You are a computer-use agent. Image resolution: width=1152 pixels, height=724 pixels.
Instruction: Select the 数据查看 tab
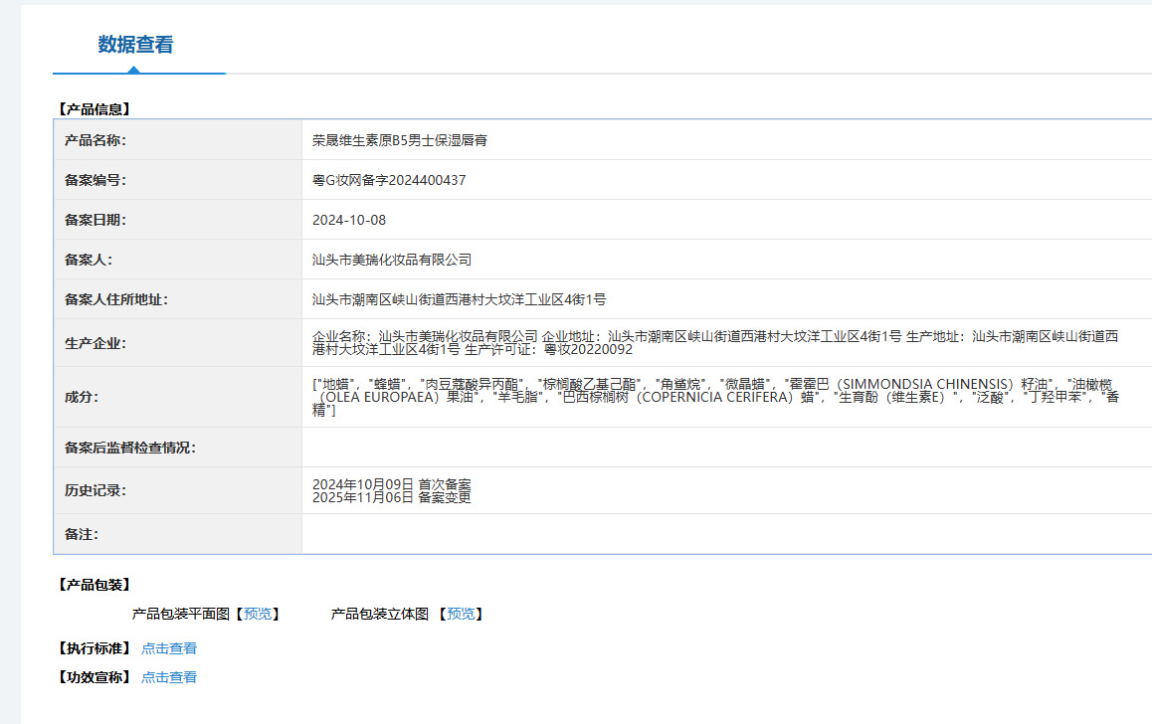[x=136, y=45]
